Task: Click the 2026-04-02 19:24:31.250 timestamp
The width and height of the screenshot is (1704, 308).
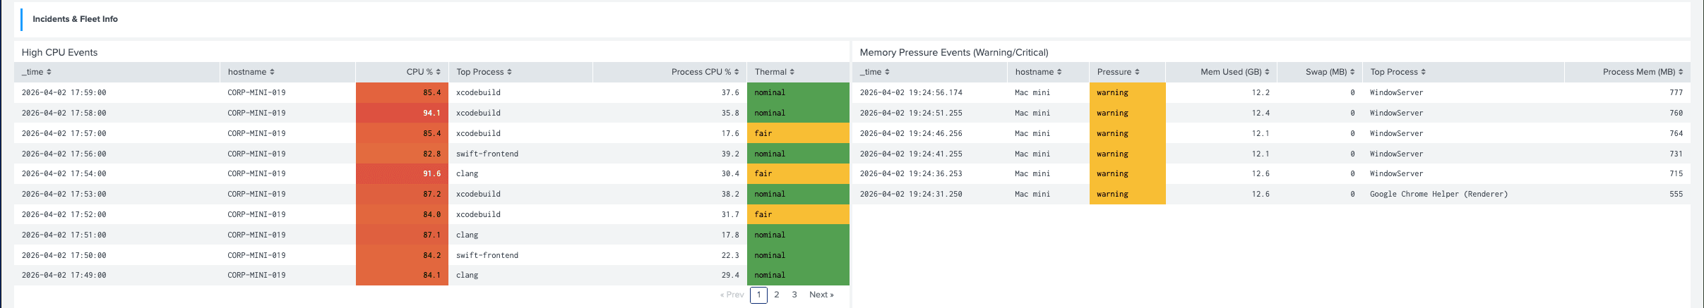Action: click(911, 194)
